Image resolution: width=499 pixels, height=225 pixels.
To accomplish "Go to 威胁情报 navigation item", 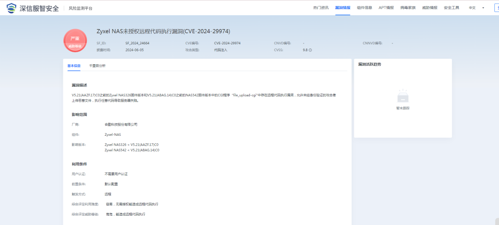I will click(x=430, y=8).
